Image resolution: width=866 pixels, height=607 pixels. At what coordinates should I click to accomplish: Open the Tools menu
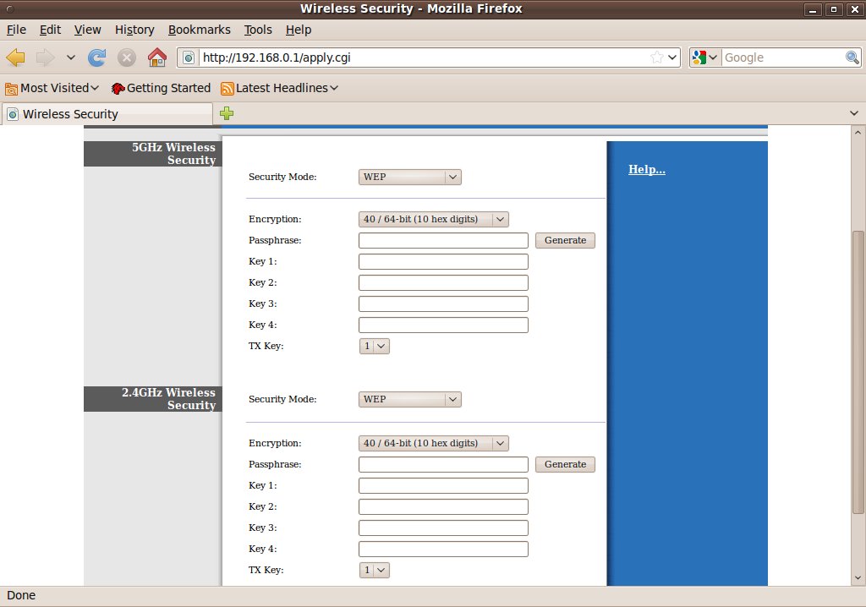(258, 30)
